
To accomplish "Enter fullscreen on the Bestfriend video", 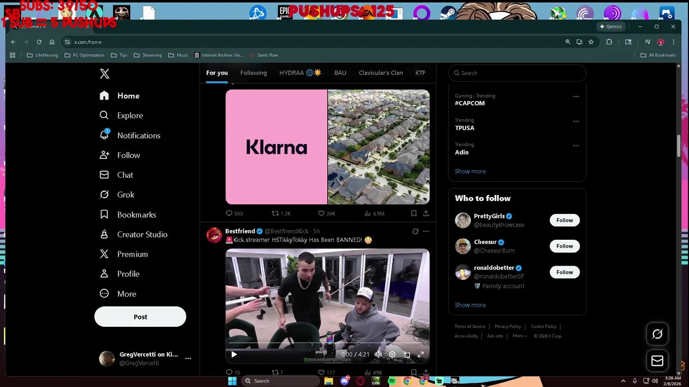I will (x=420, y=354).
